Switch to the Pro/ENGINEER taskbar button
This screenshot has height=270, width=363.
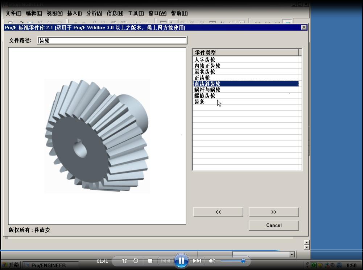pyautogui.click(x=51, y=265)
